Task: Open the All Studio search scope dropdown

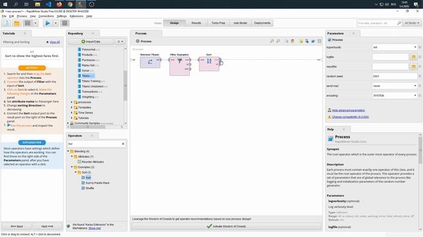Action: click(412, 23)
